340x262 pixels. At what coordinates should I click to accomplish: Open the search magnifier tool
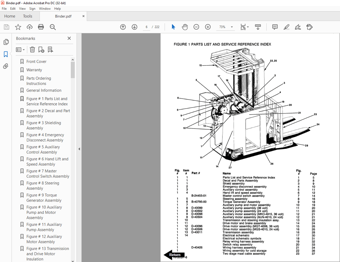pos(53,27)
